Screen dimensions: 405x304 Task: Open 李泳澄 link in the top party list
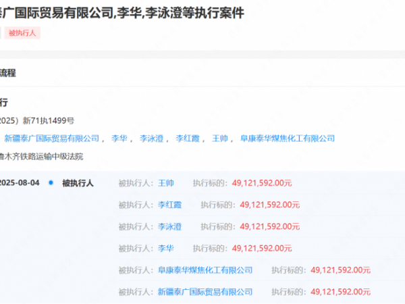(152, 138)
